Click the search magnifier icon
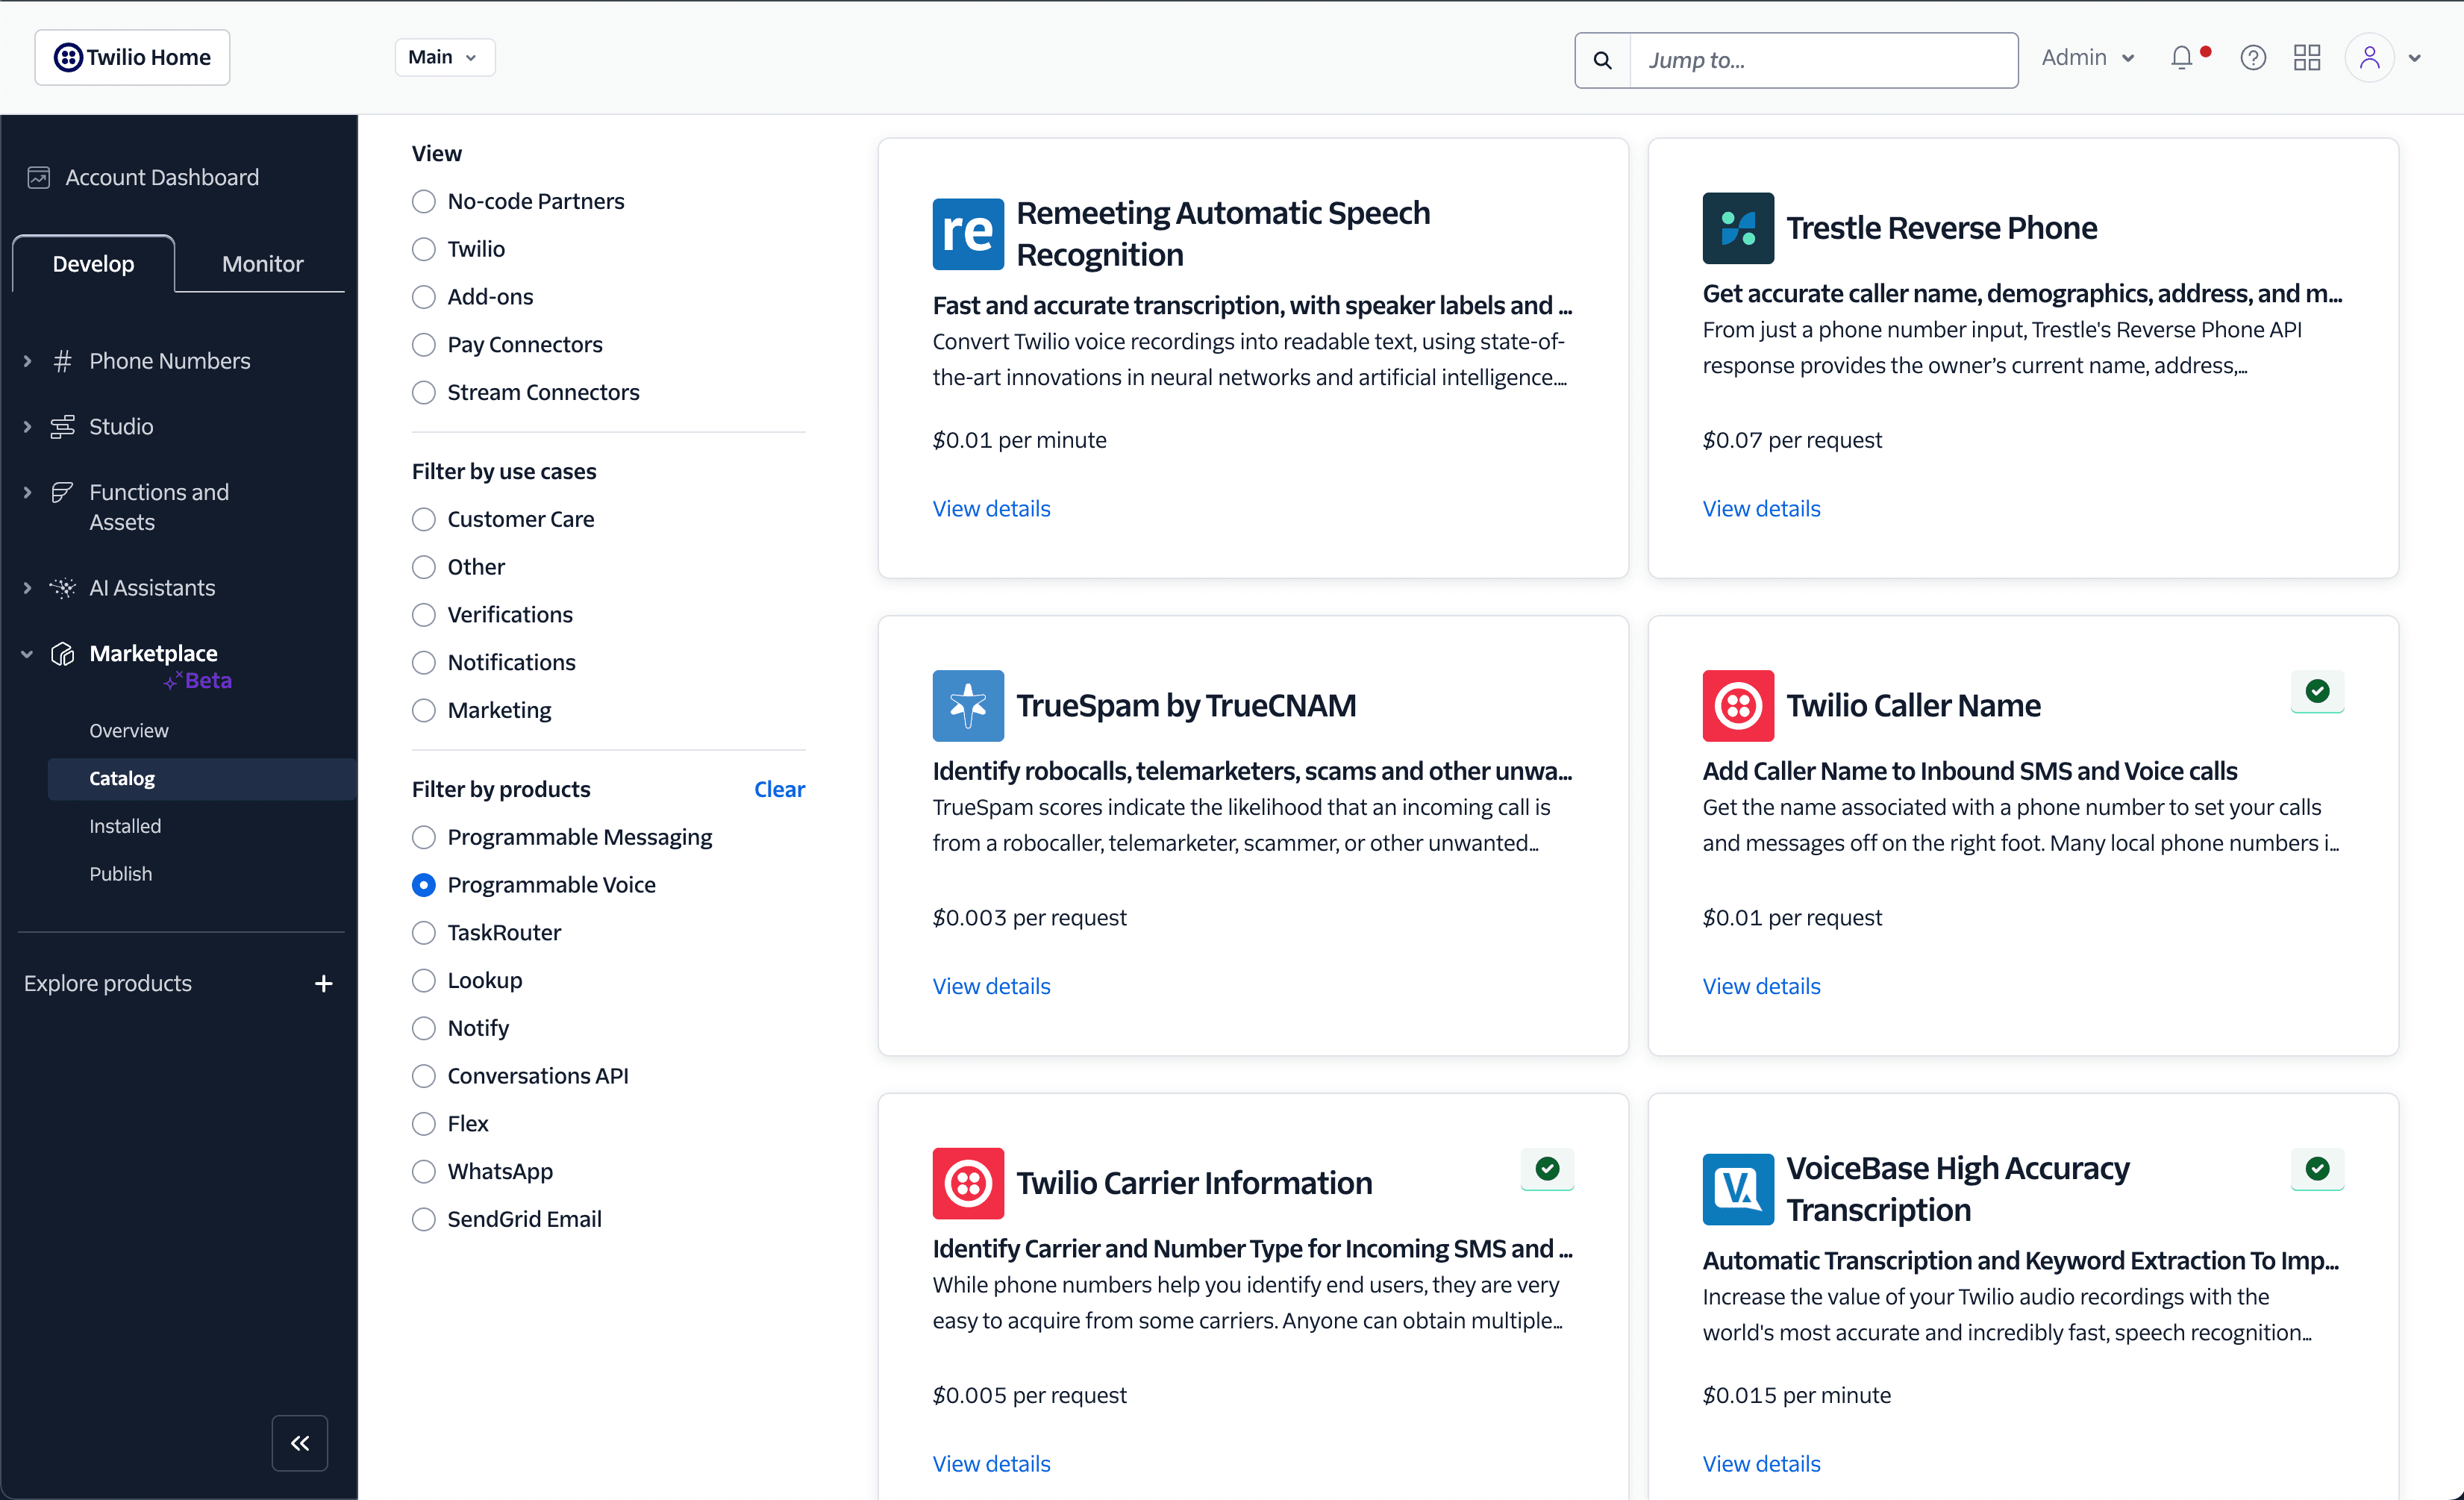The width and height of the screenshot is (2464, 1500). (1602, 60)
